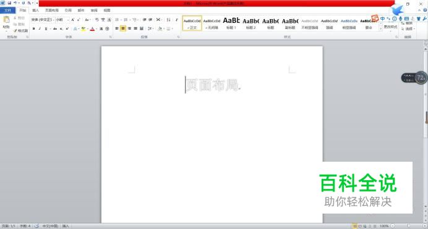This screenshot has height=229, width=428.
Task: Apply the 标题 1 heading style
Action: point(231,23)
